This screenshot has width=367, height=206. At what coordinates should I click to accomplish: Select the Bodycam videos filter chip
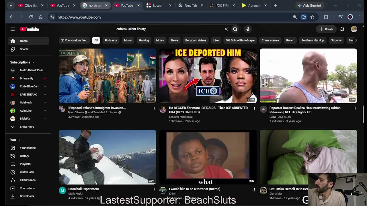coord(196,40)
